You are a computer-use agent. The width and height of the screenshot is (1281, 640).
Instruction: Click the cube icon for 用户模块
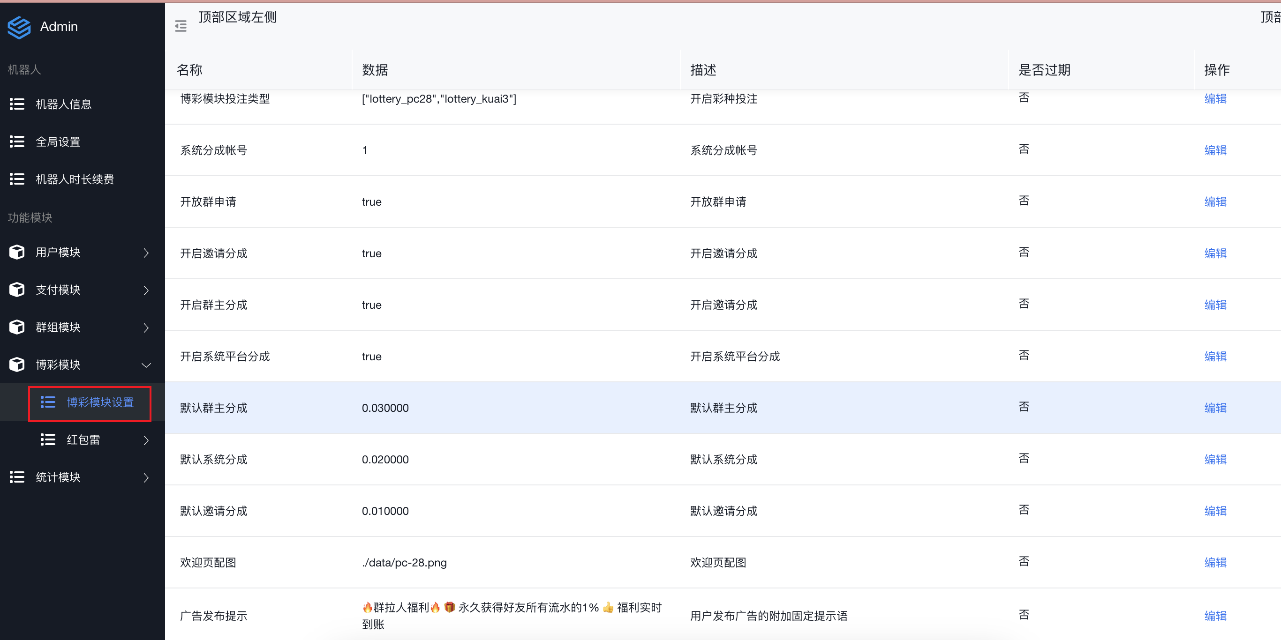point(17,253)
